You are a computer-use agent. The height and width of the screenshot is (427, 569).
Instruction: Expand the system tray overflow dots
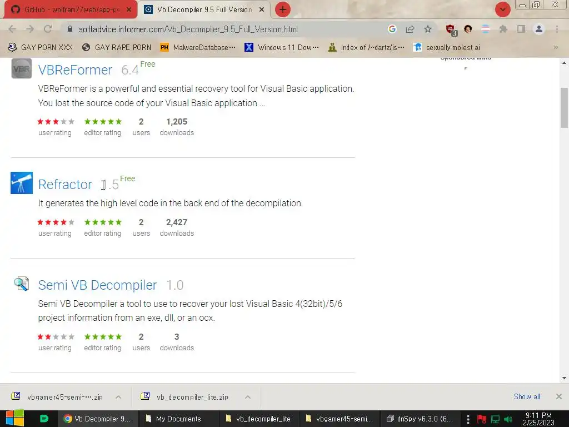pos(468,419)
